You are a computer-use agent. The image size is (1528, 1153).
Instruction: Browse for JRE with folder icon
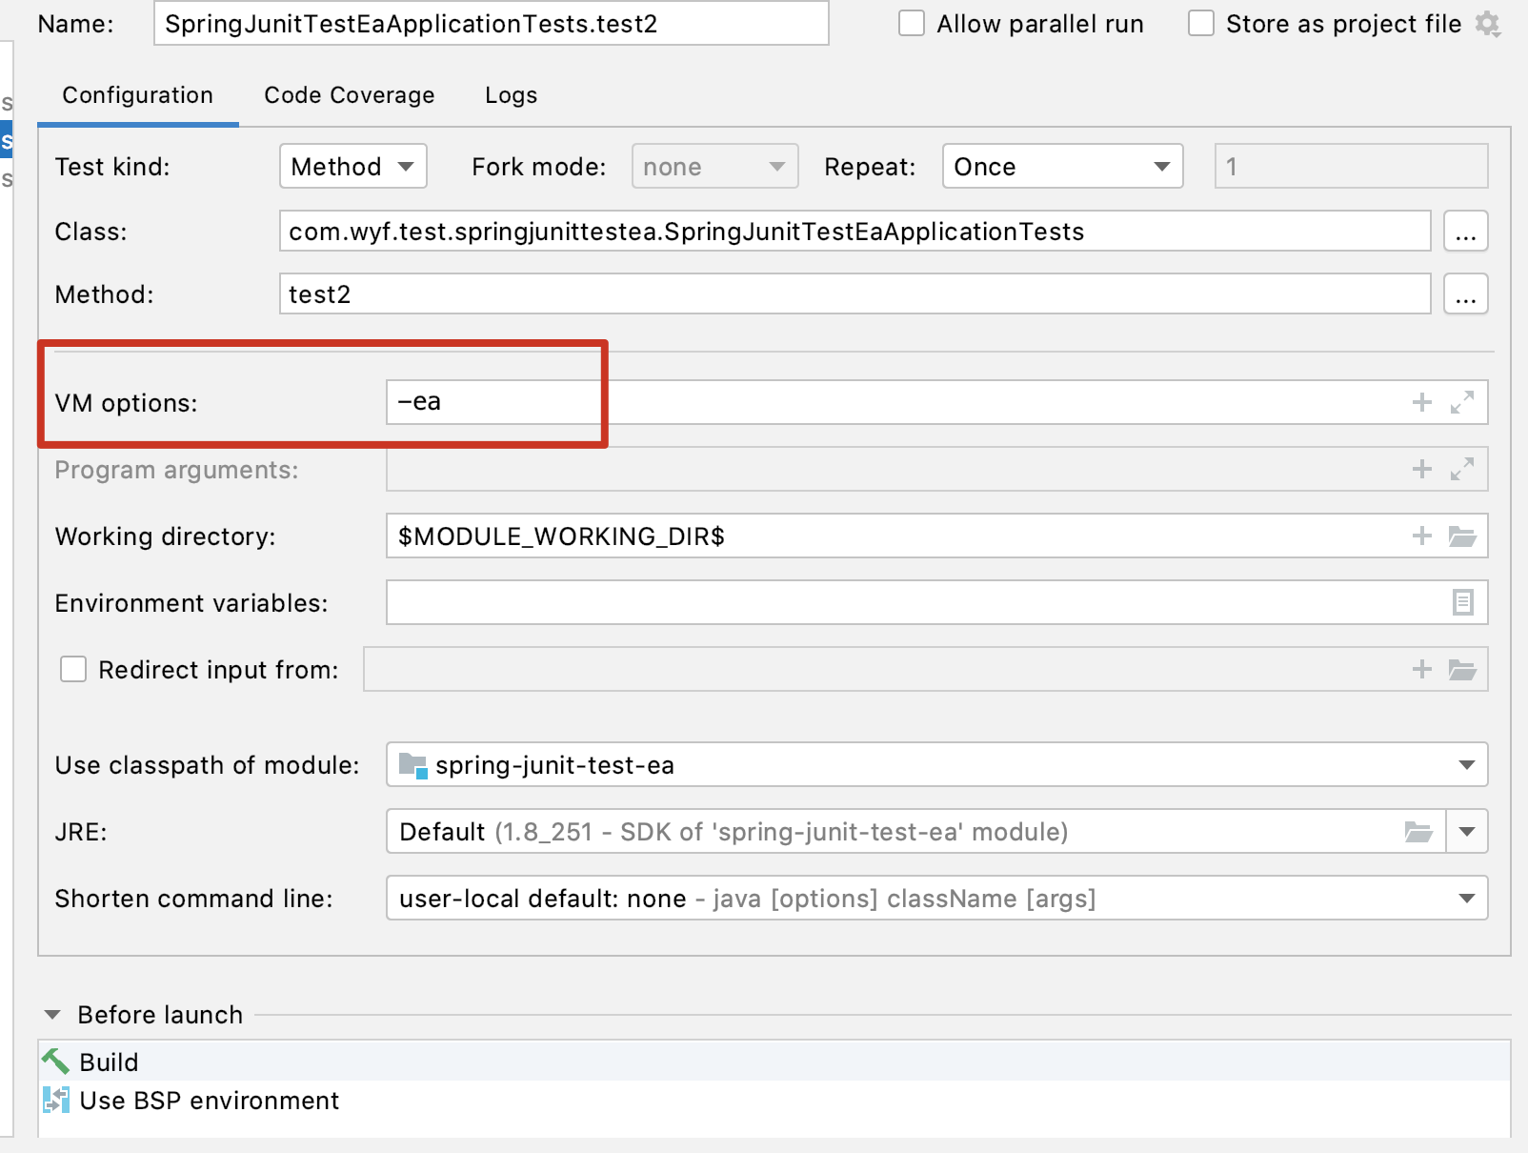pos(1418,832)
